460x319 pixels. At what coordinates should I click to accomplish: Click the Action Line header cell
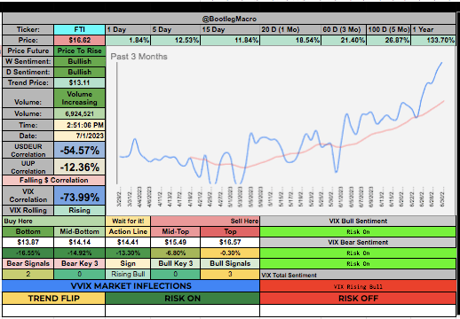click(x=128, y=231)
